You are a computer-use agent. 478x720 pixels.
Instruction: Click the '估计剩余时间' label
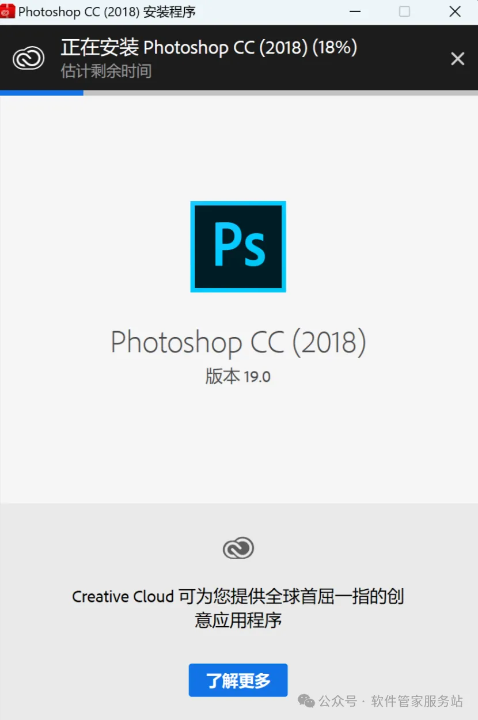(x=106, y=71)
